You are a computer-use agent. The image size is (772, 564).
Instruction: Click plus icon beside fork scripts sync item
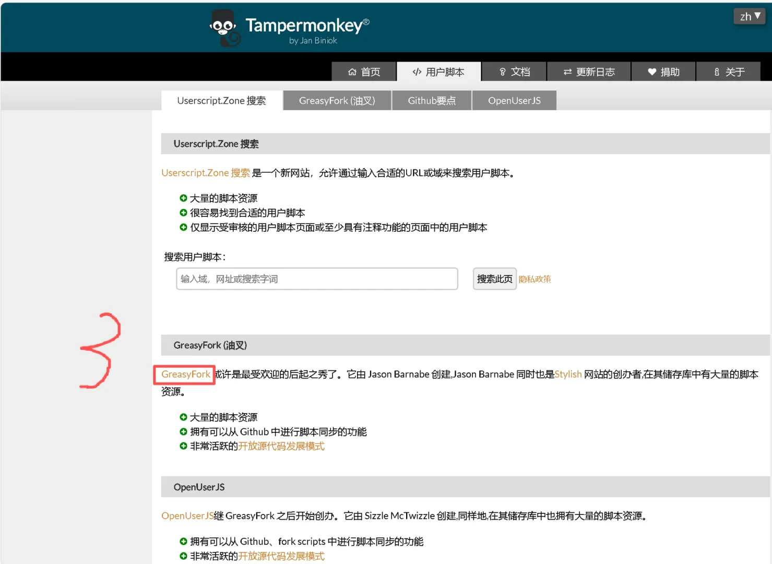[183, 542]
